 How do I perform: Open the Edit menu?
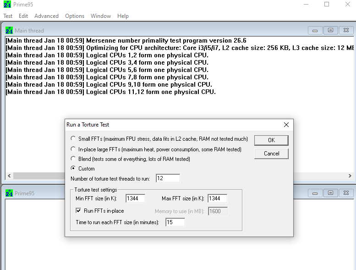tap(23, 16)
